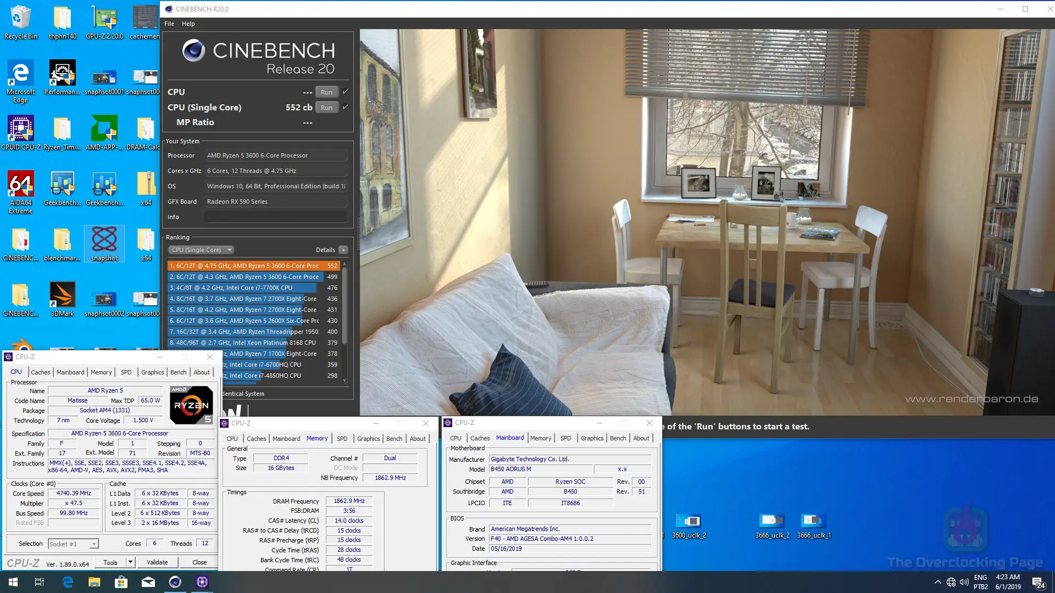Open the DRAM-Calc desktop folder
Screen dimensions: 1055x593
pyautogui.click(x=145, y=132)
